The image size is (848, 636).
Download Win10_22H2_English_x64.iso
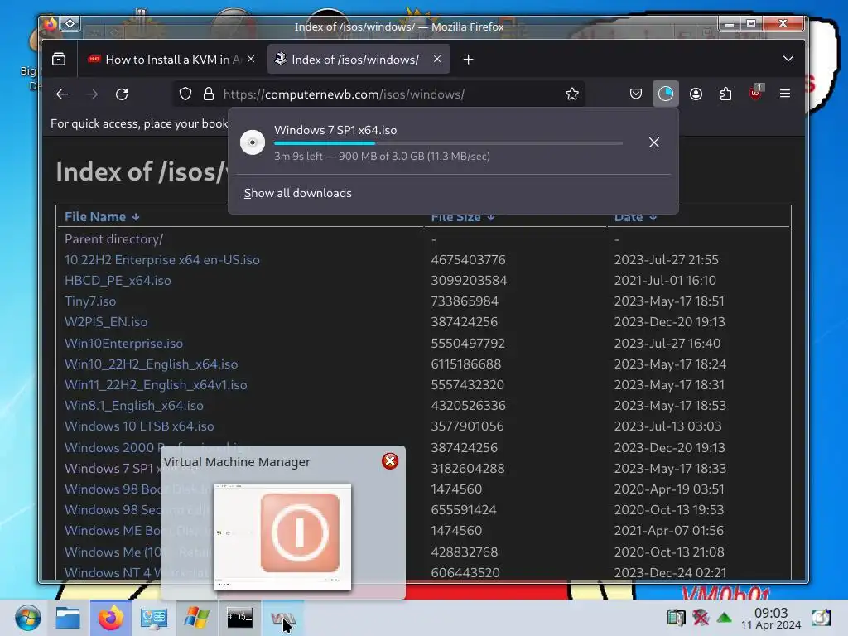[151, 364]
